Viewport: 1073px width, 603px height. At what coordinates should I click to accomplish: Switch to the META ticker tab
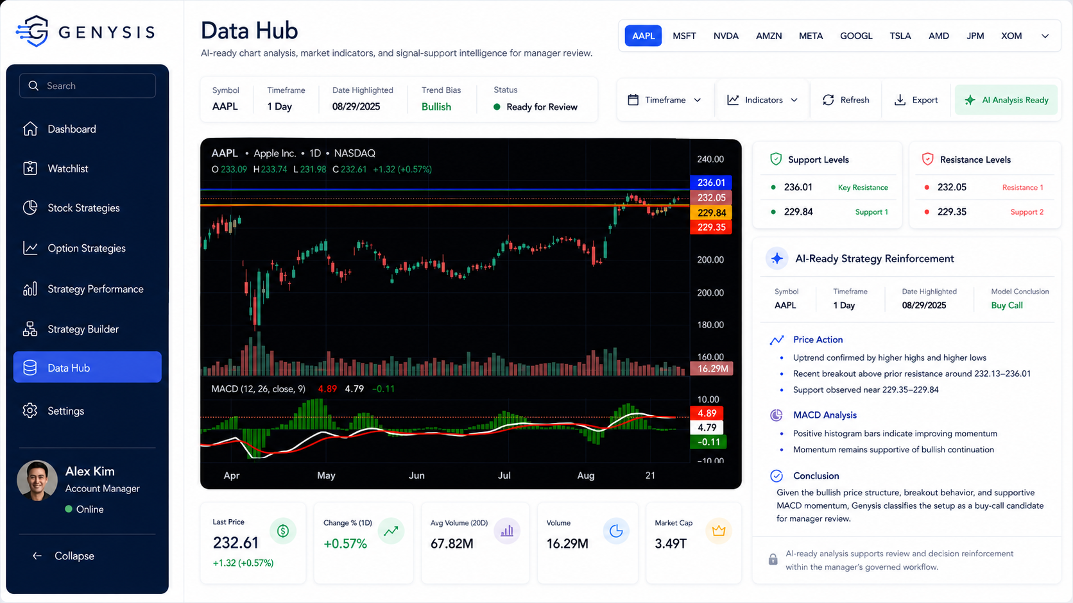point(811,36)
